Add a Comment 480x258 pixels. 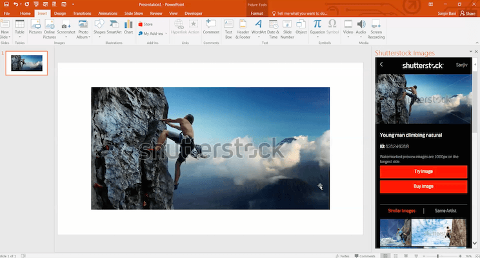tap(211, 27)
